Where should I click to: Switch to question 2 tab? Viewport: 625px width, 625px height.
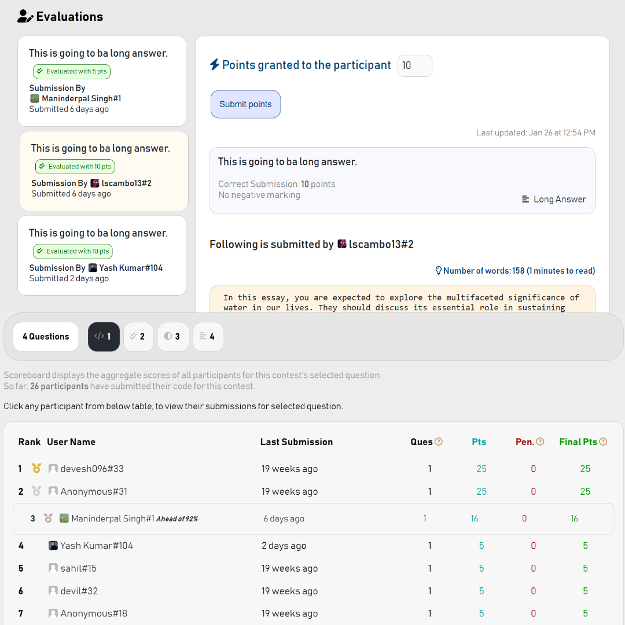[138, 336]
